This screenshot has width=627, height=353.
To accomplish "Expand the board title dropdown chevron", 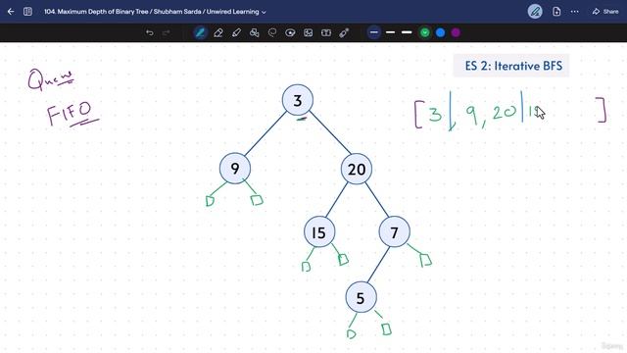I will (264, 12).
